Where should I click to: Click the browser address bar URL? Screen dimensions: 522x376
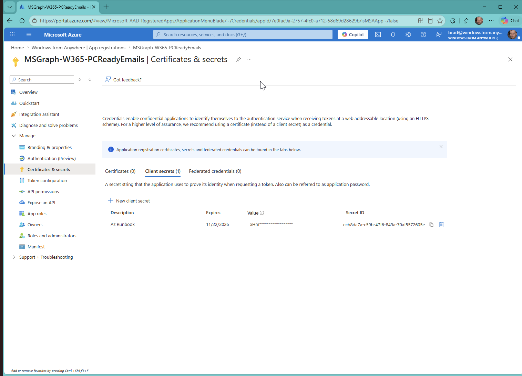coord(219,21)
